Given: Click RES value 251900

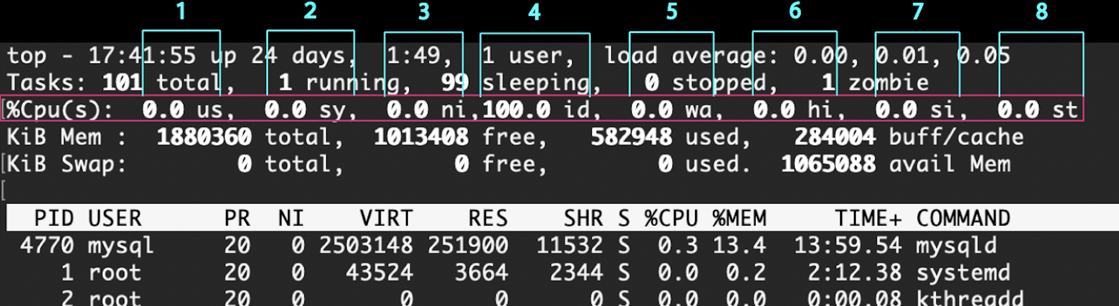Looking at the screenshot, I should 468,245.
